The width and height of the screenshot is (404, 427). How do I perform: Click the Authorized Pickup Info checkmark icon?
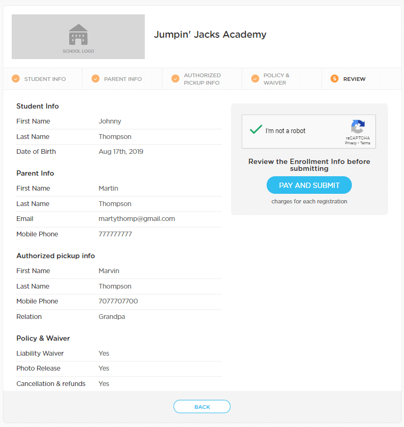(x=175, y=78)
